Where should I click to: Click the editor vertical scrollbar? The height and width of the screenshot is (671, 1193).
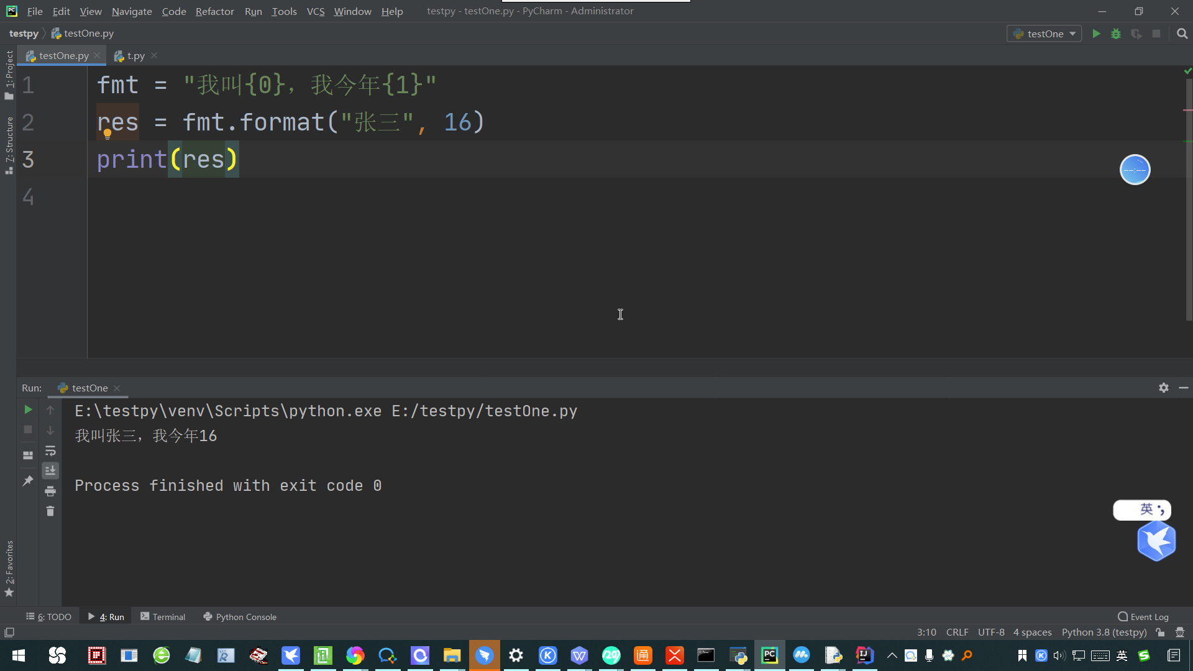tap(1188, 199)
